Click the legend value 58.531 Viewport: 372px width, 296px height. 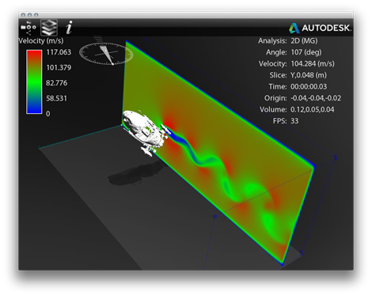[x=56, y=98]
